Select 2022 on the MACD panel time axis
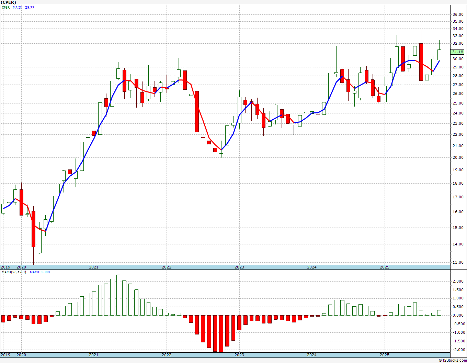The width and height of the screenshot is (467, 363). point(167,355)
